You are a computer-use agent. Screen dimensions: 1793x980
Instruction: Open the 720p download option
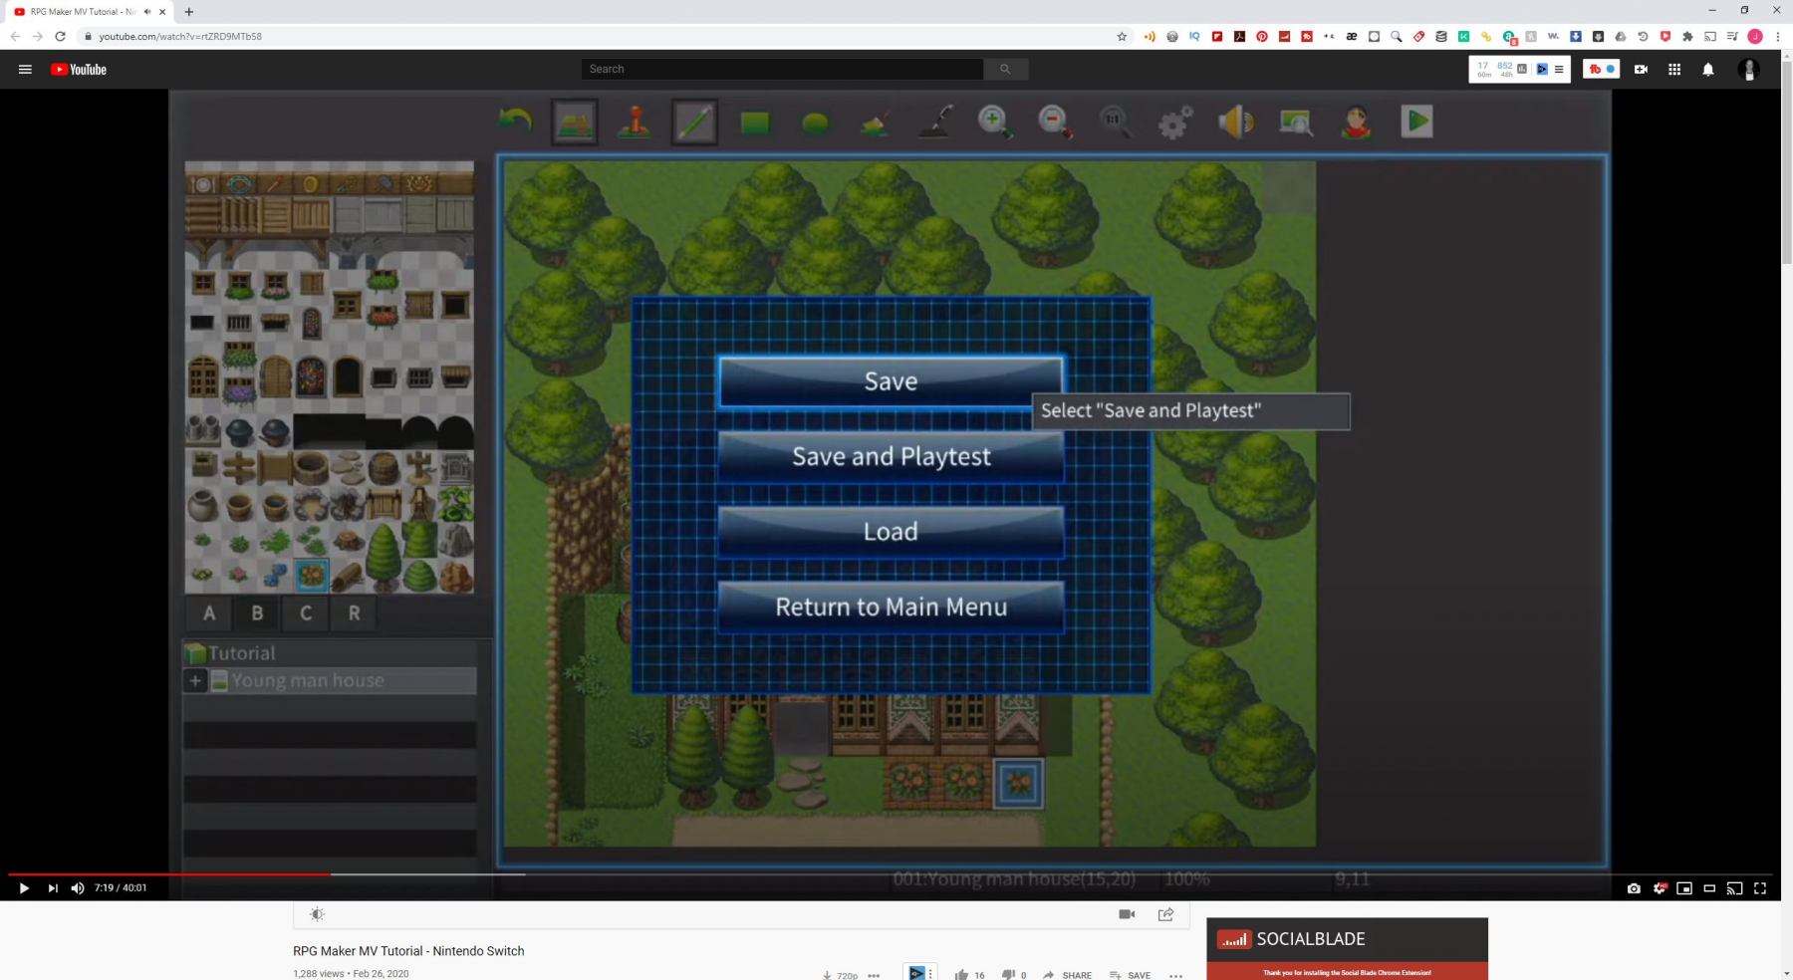[x=840, y=975]
